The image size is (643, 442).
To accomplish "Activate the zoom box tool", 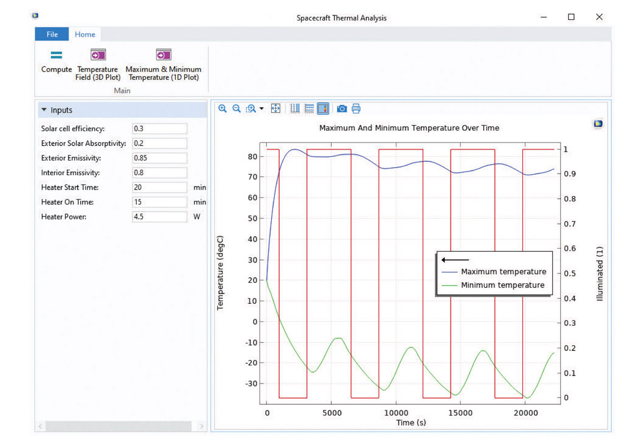I will [251, 109].
